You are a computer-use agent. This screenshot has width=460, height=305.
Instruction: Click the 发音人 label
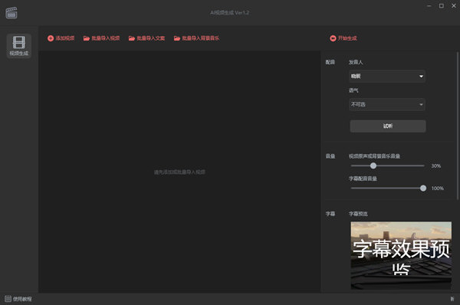click(x=356, y=62)
